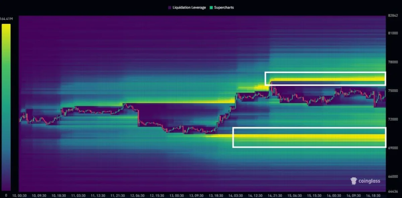Click the '15, 06:30' time axis label
Viewport: 402px width, 198px height.
[x=295, y=195]
